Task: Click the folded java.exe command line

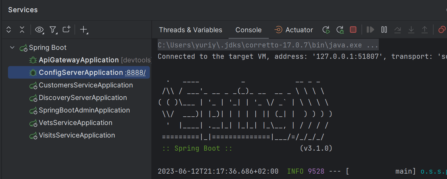Action: point(268,45)
